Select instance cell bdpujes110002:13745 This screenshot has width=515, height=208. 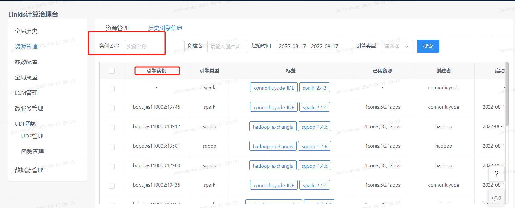[157, 107]
